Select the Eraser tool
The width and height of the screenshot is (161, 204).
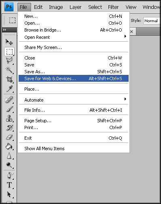coord(9,137)
